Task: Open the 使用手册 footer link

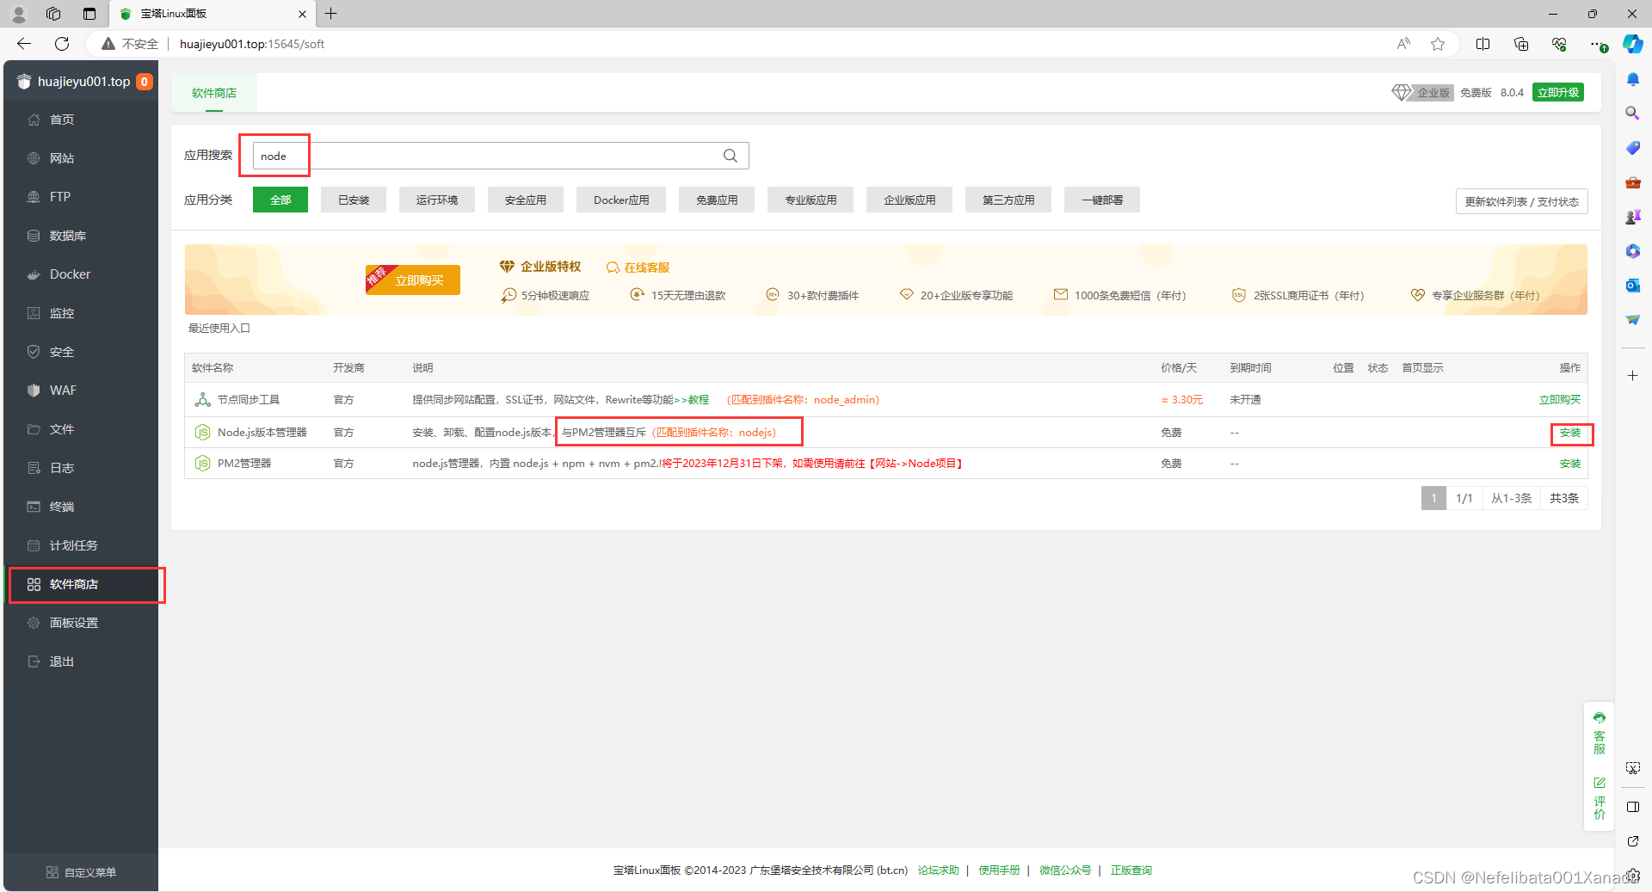Action: click(x=999, y=870)
